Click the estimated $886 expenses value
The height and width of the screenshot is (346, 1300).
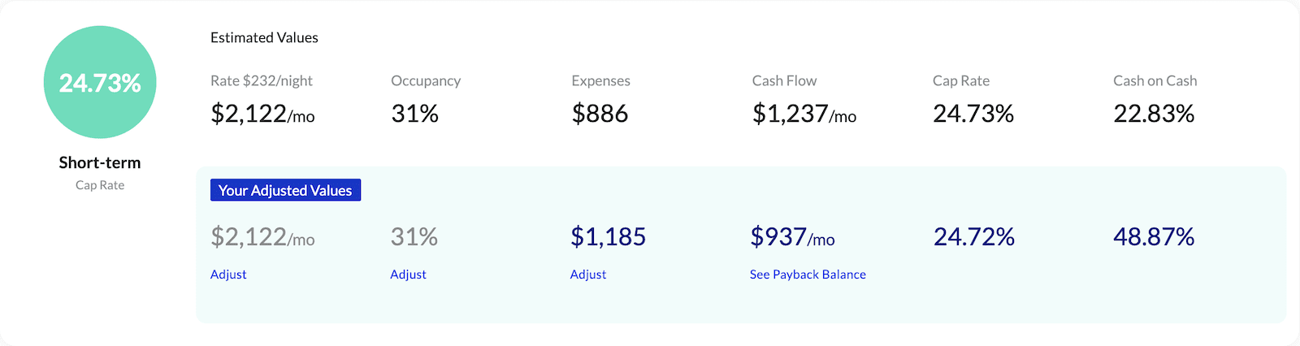(600, 114)
